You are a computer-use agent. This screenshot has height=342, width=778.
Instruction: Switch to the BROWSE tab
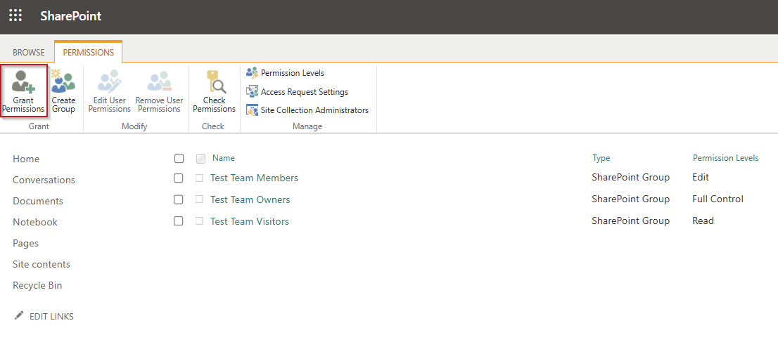(x=28, y=53)
